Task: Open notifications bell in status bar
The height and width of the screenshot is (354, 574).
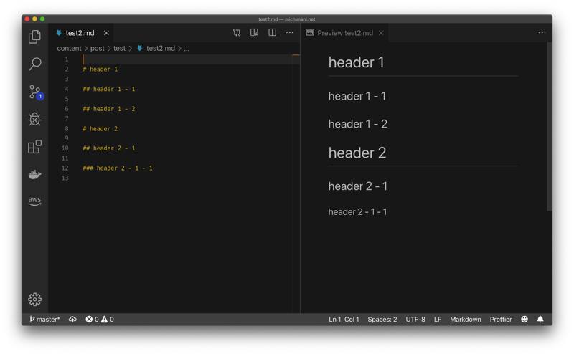Action: tap(540, 320)
